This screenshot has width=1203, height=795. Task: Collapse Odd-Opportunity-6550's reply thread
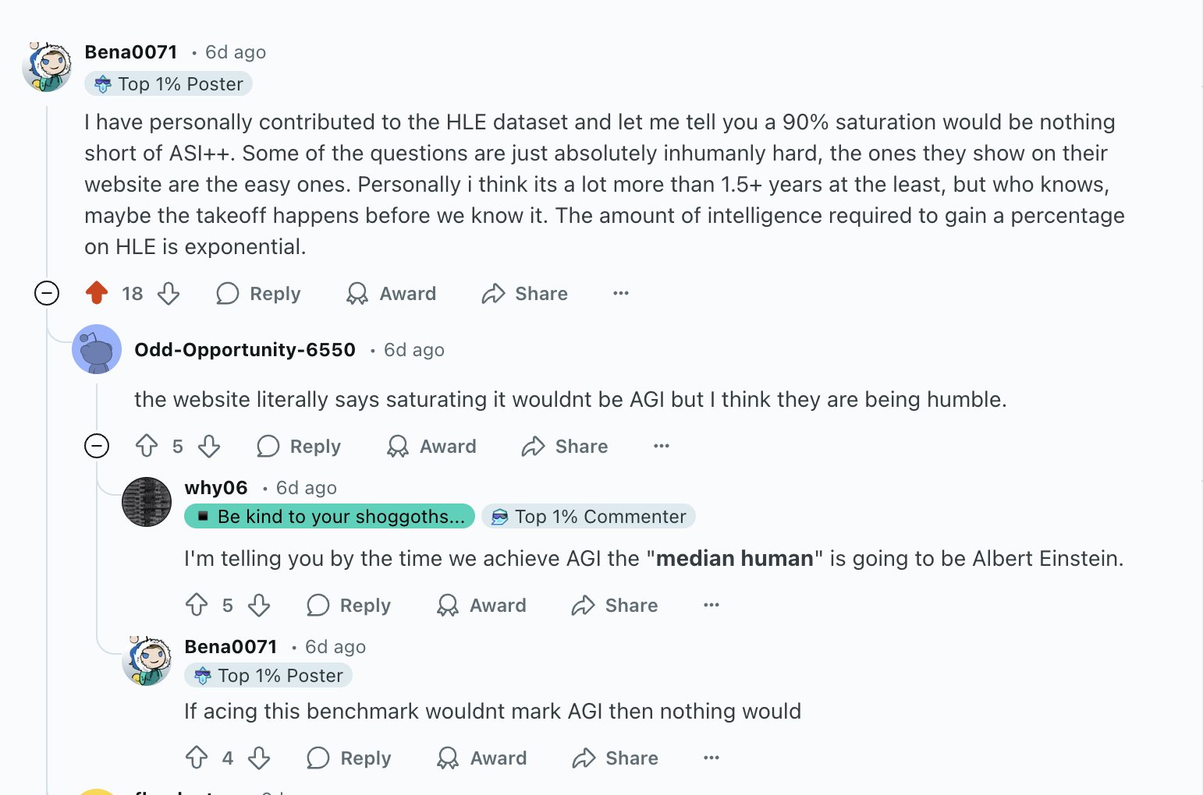point(97,446)
